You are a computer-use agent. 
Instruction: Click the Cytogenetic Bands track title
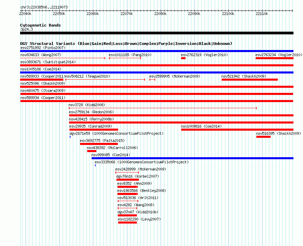pos(41,25)
